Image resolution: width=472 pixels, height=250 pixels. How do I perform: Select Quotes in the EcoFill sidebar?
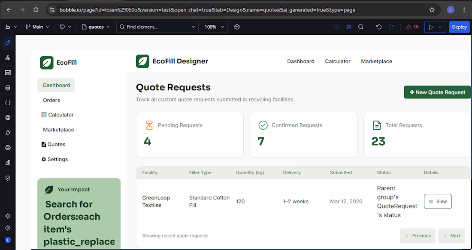coord(53,144)
